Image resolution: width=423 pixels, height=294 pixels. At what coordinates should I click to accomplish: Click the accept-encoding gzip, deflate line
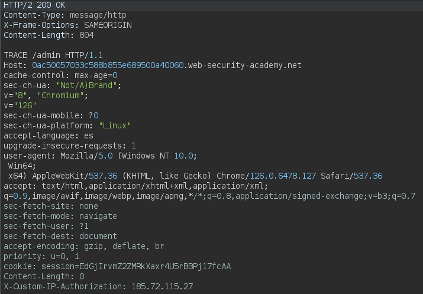click(83, 247)
